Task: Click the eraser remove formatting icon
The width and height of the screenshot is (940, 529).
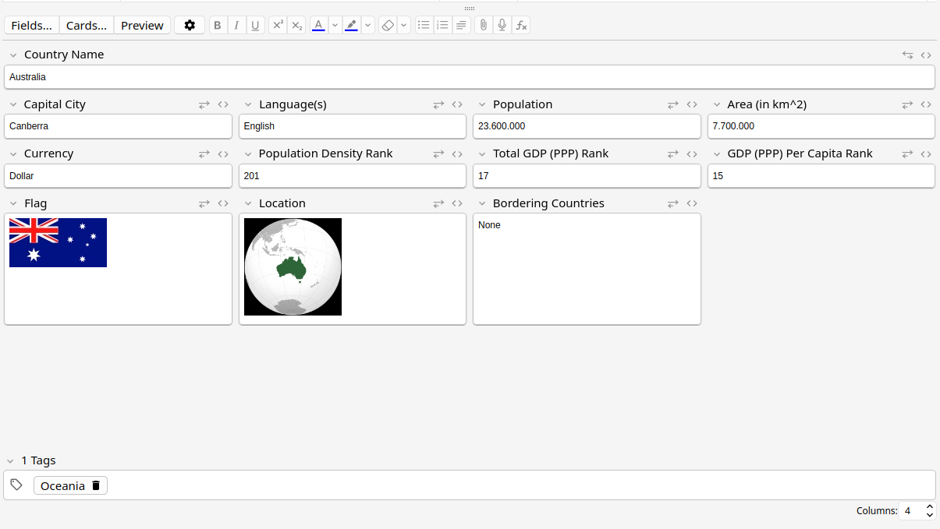Action: tap(388, 25)
